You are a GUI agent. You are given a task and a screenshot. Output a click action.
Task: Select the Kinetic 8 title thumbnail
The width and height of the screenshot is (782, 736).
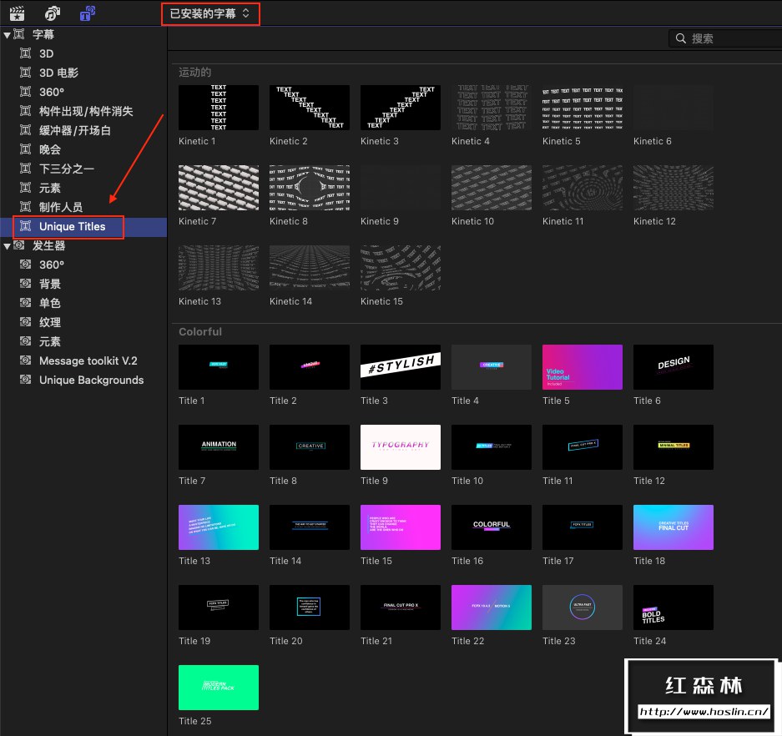(309, 188)
